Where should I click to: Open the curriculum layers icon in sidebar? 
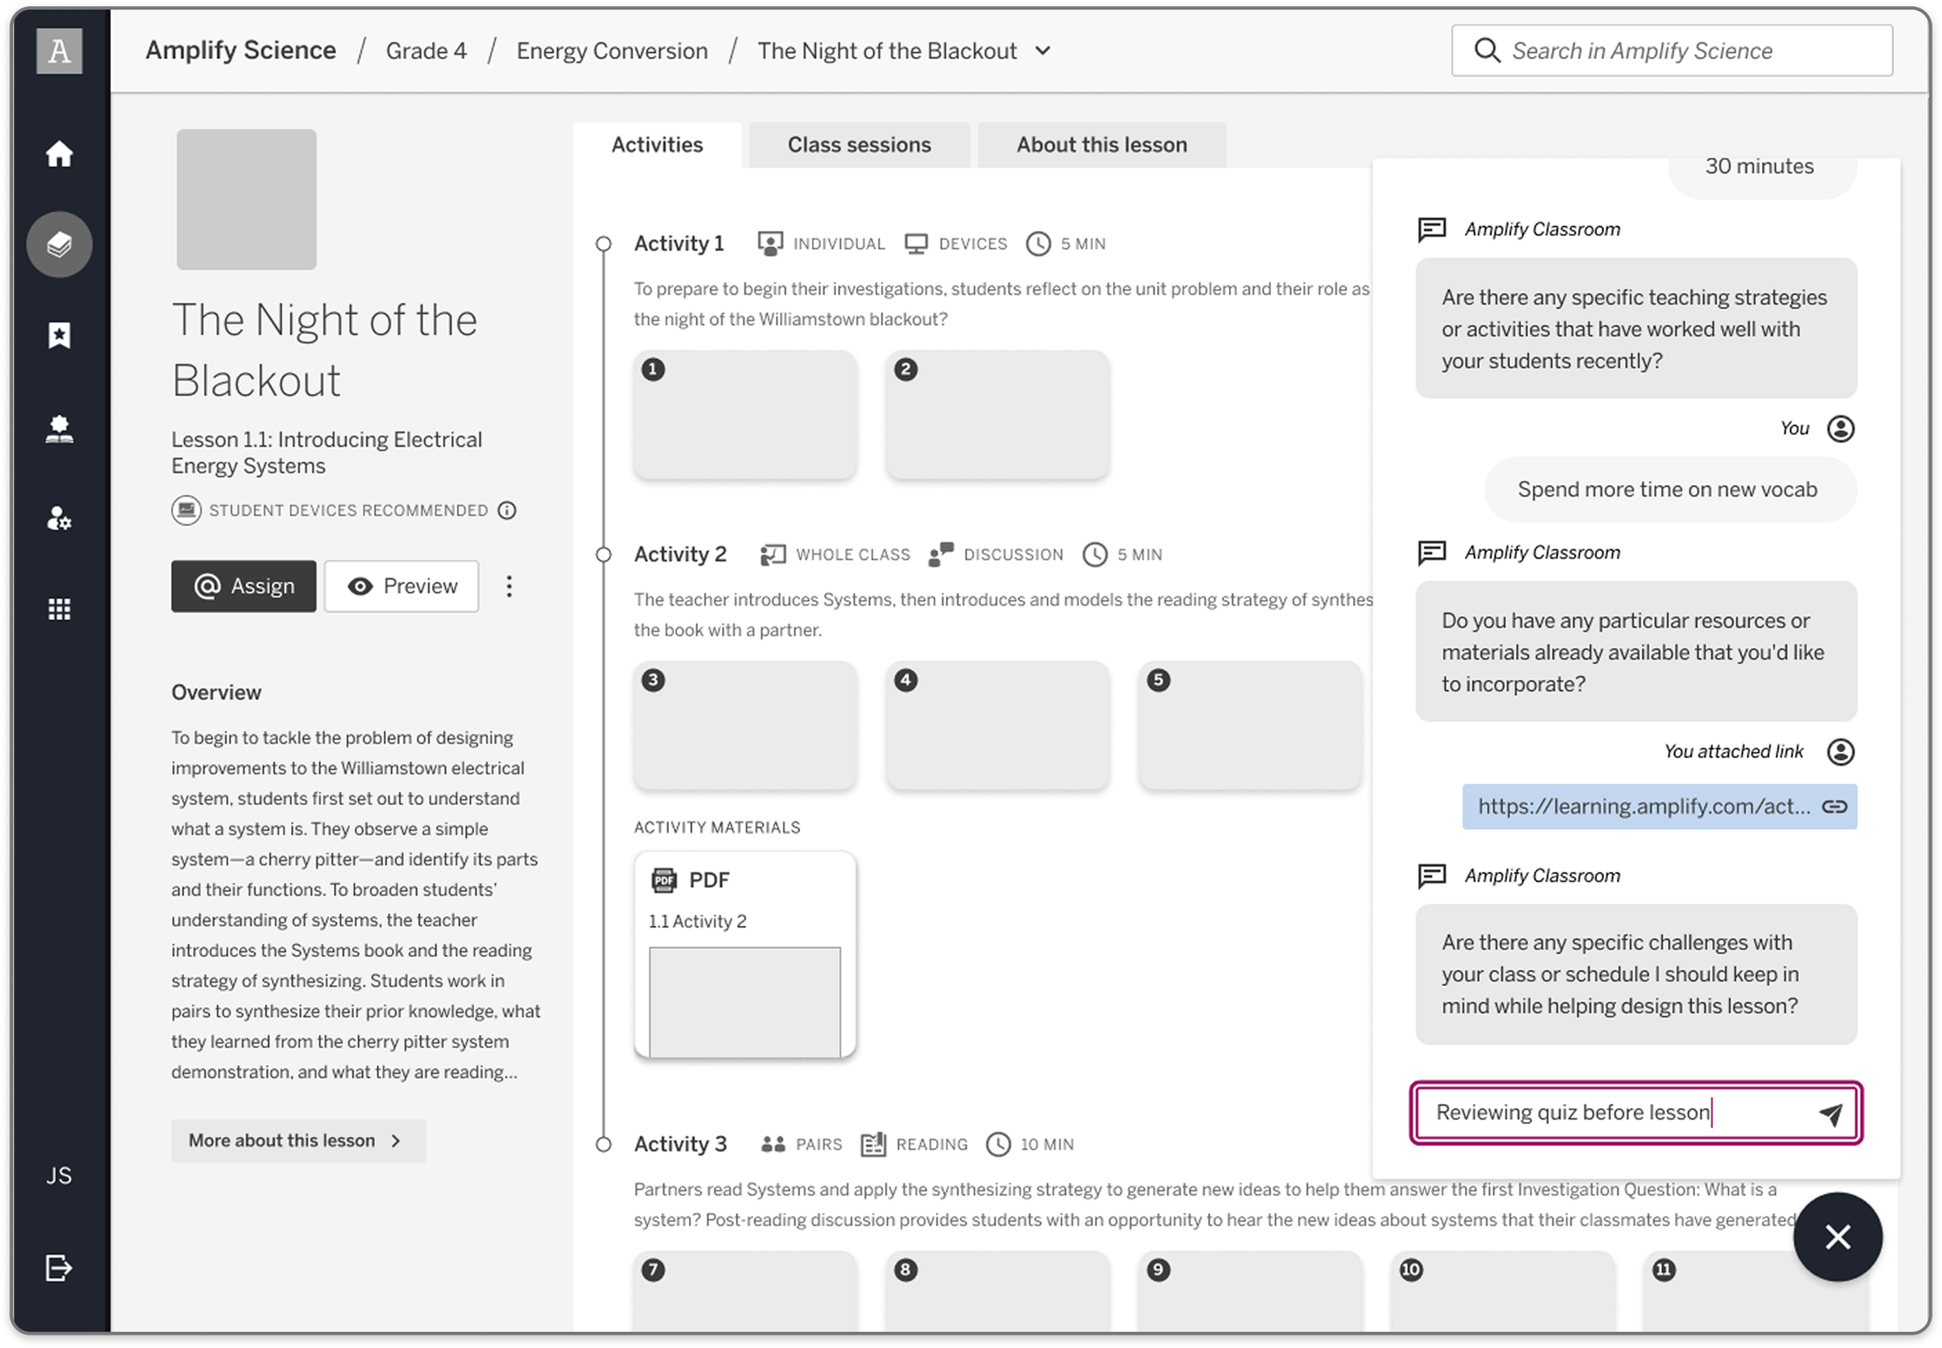pyautogui.click(x=59, y=244)
